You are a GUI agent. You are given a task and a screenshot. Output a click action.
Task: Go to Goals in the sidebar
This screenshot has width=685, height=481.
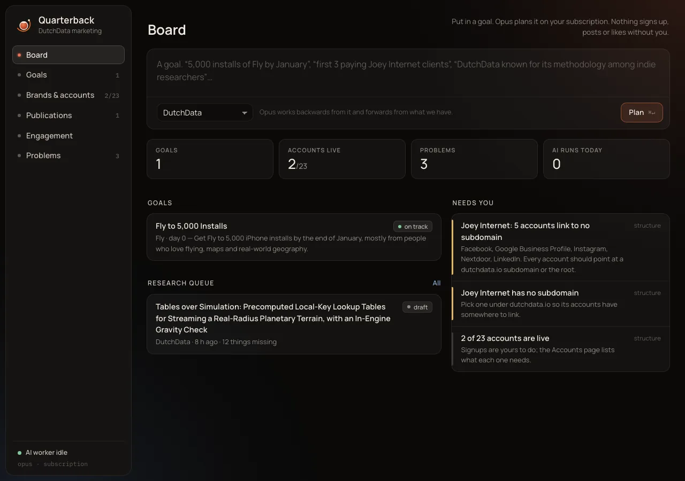[x=68, y=75]
